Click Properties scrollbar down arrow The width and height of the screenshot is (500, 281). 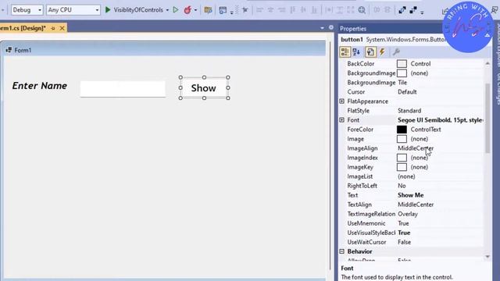[x=487, y=257]
